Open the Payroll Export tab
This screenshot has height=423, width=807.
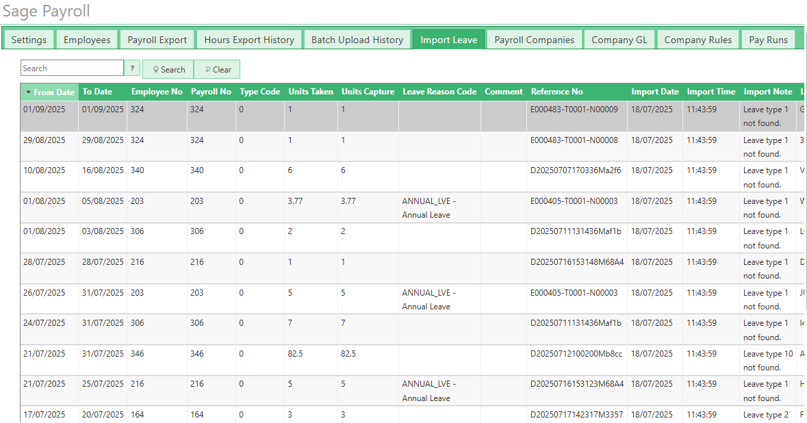[x=157, y=40]
